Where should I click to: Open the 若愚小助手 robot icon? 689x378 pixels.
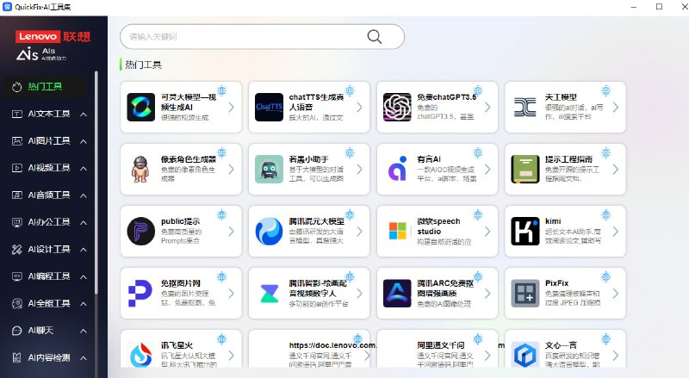tap(269, 170)
